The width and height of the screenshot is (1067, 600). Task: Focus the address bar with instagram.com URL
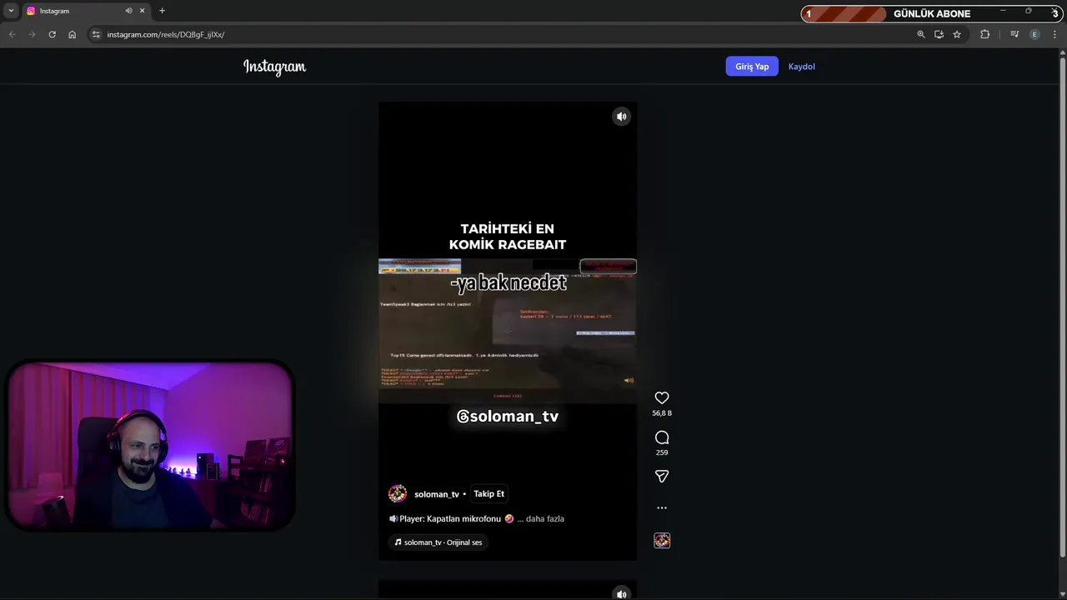tap(500, 34)
